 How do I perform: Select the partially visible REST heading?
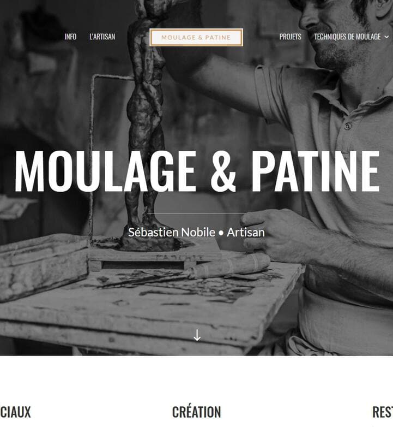(383, 412)
